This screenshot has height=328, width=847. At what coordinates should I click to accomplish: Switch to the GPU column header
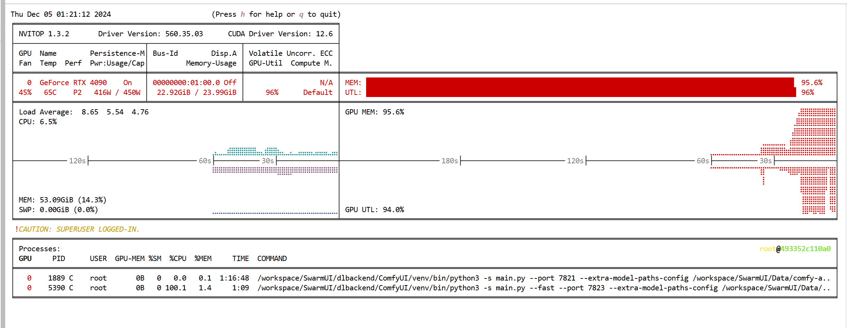click(x=25, y=259)
